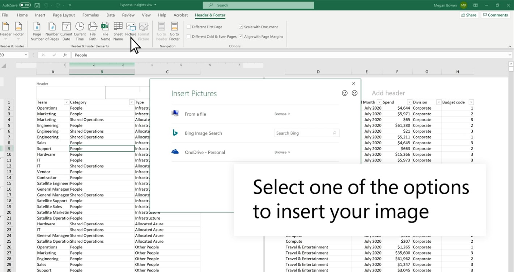Viewport: 514px width, 272px height.
Task: Browse to insert a picture from a file
Action: click(281, 114)
